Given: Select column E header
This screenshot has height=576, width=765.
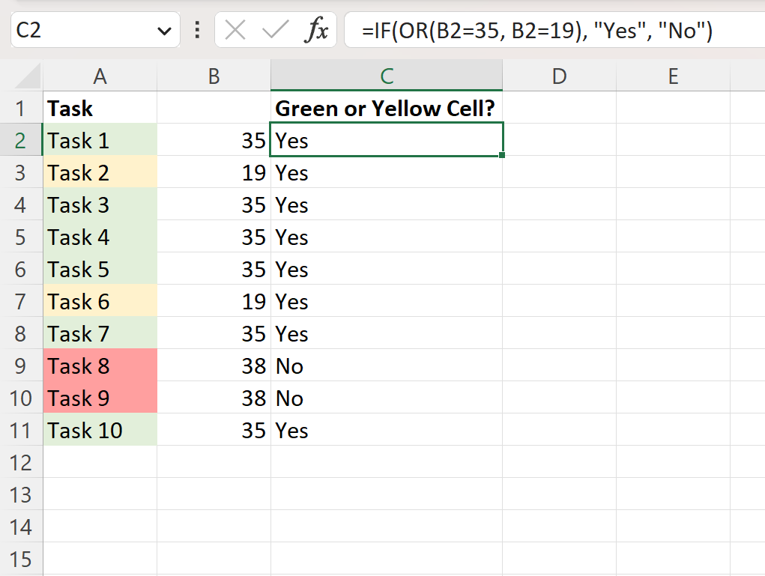Looking at the screenshot, I should [x=674, y=76].
